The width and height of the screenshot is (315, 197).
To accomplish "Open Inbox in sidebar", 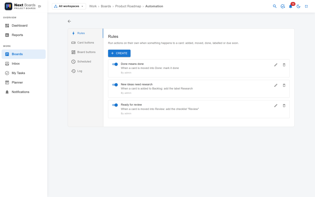I will coord(24,63).
